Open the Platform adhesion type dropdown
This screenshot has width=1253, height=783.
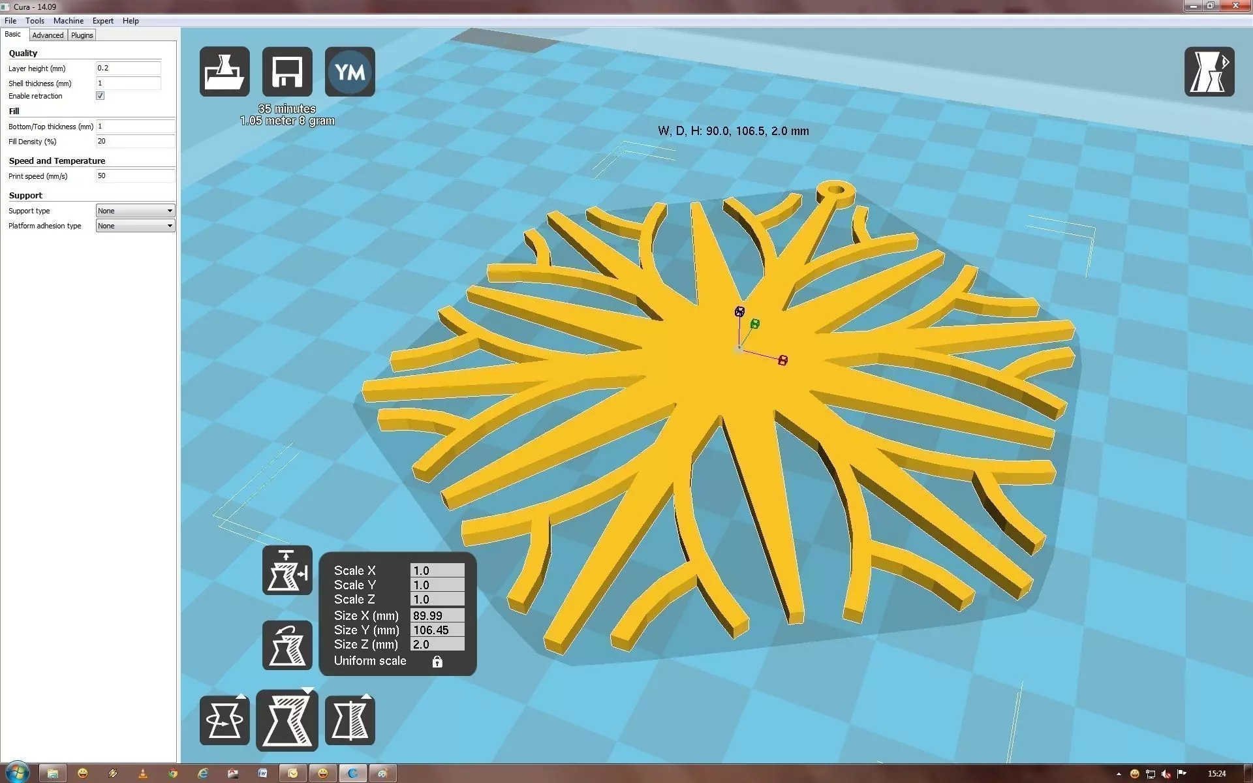pos(135,226)
